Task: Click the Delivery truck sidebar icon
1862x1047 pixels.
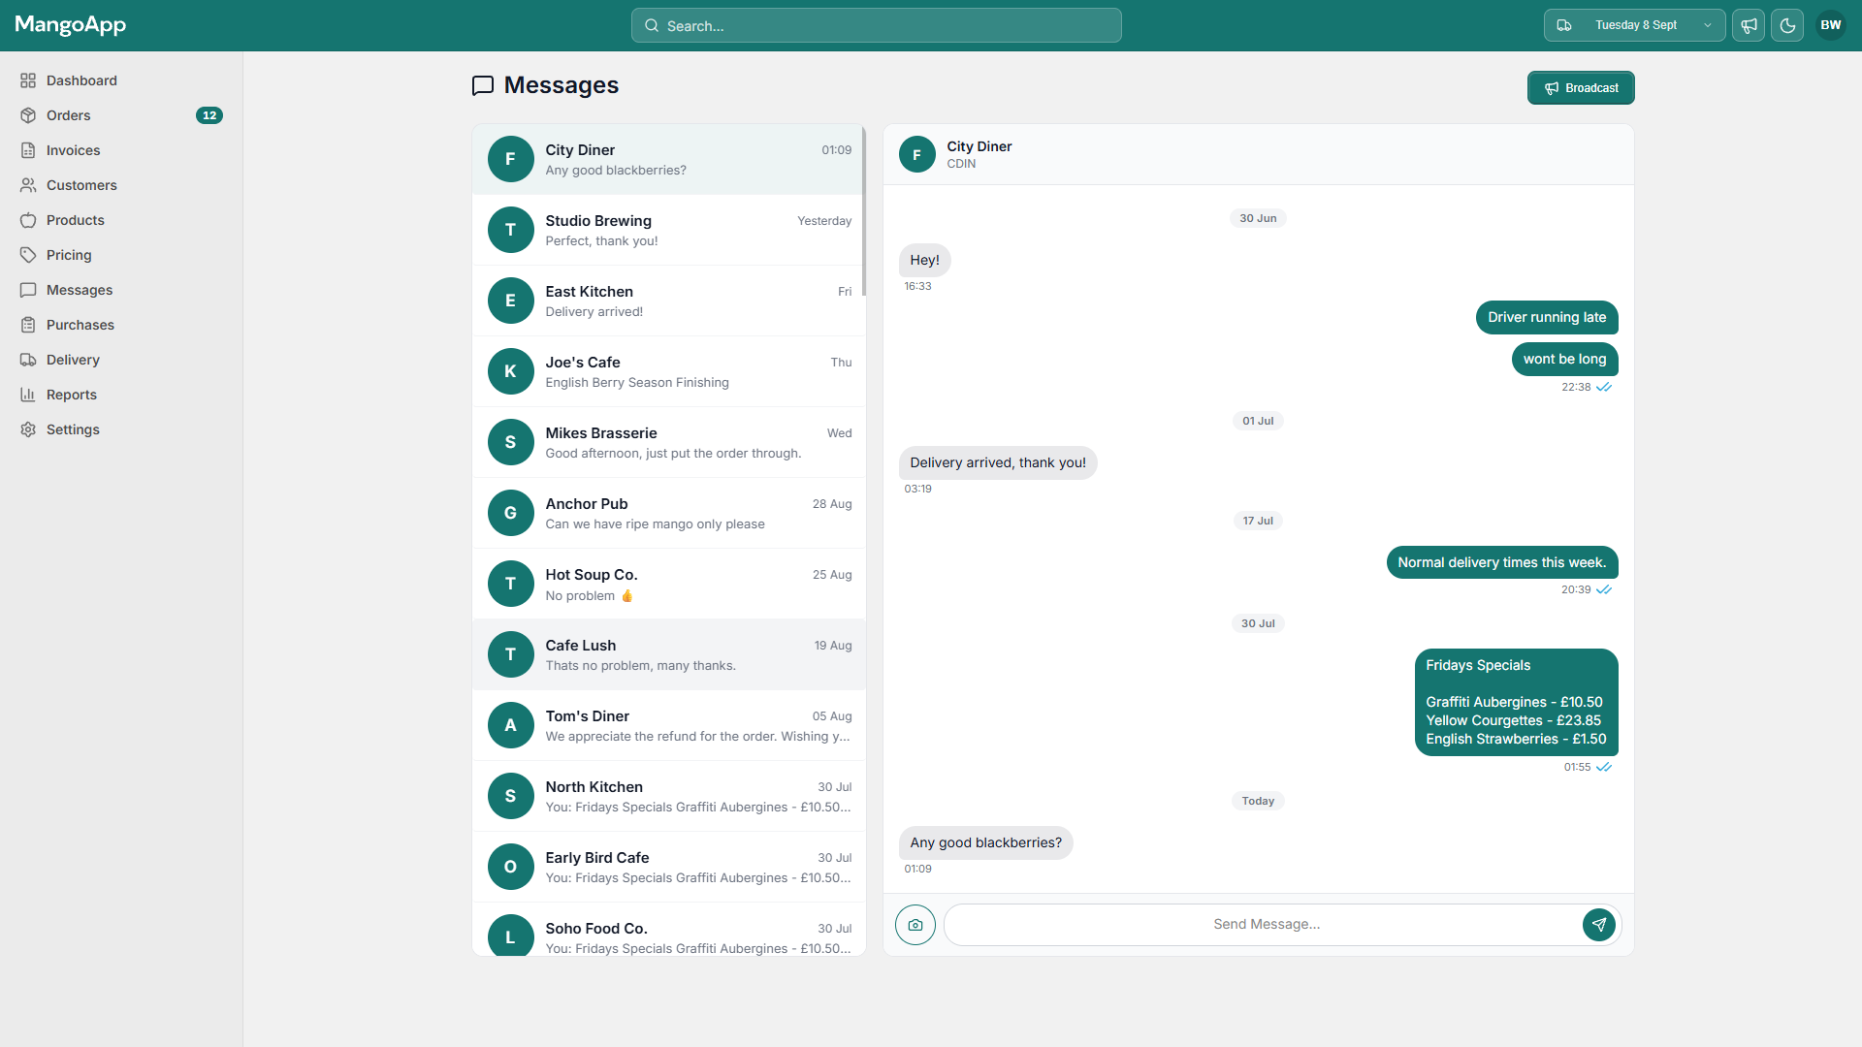Action: (28, 360)
